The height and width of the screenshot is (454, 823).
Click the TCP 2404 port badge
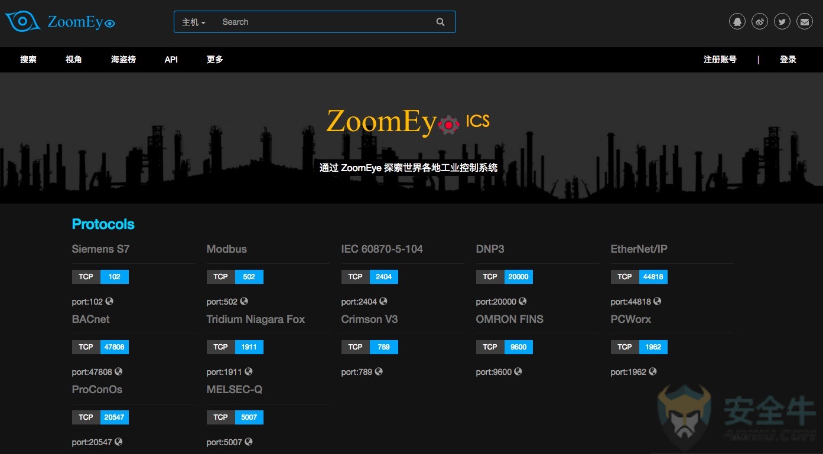[x=370, y=276]
